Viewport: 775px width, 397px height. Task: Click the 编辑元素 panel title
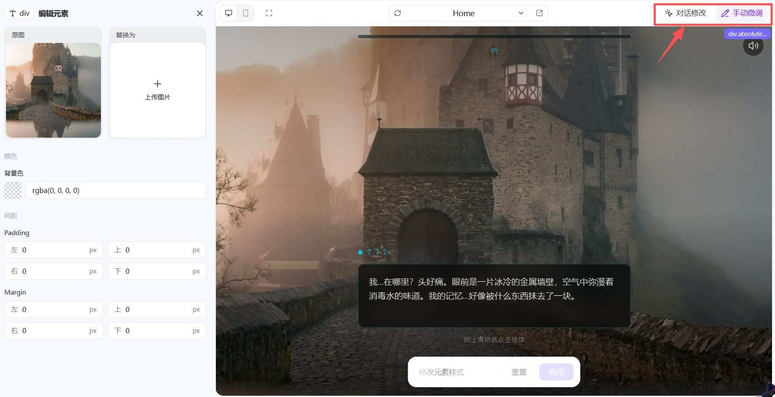coord(53,14)
